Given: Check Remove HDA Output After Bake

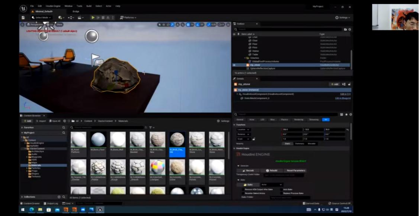Looking at the screenshot, I should point(243,189).
